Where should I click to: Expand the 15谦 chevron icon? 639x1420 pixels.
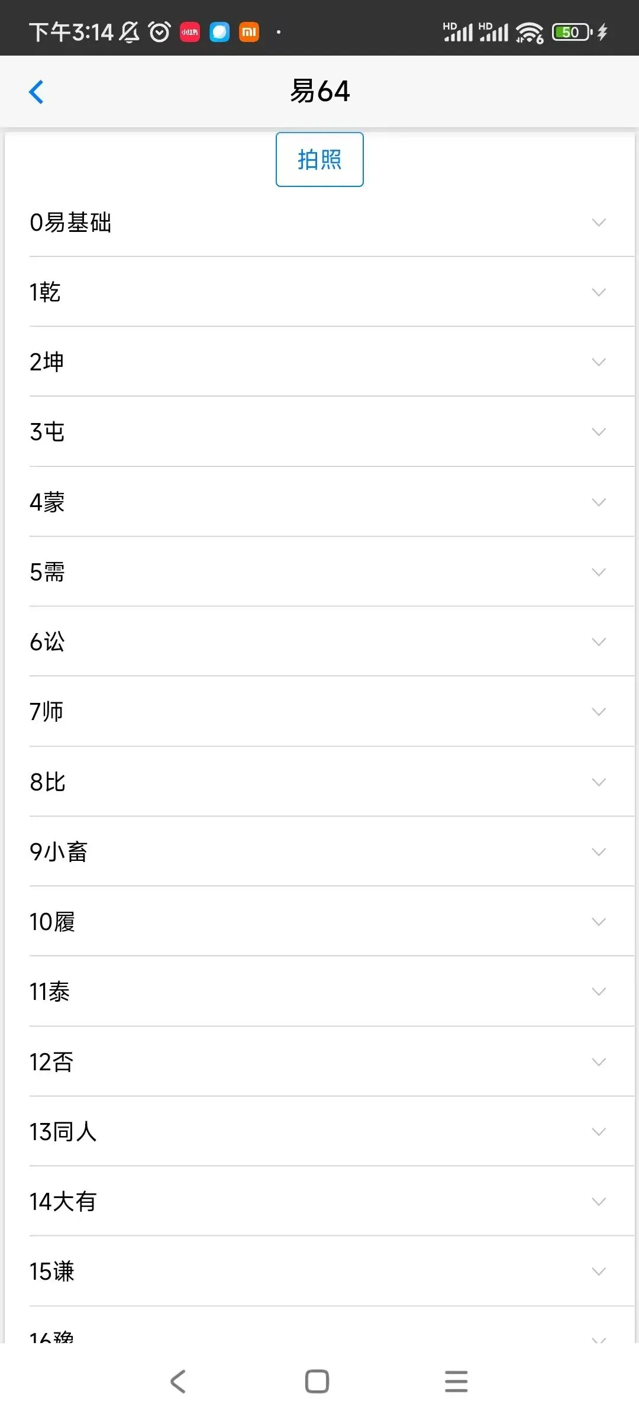599,1271
